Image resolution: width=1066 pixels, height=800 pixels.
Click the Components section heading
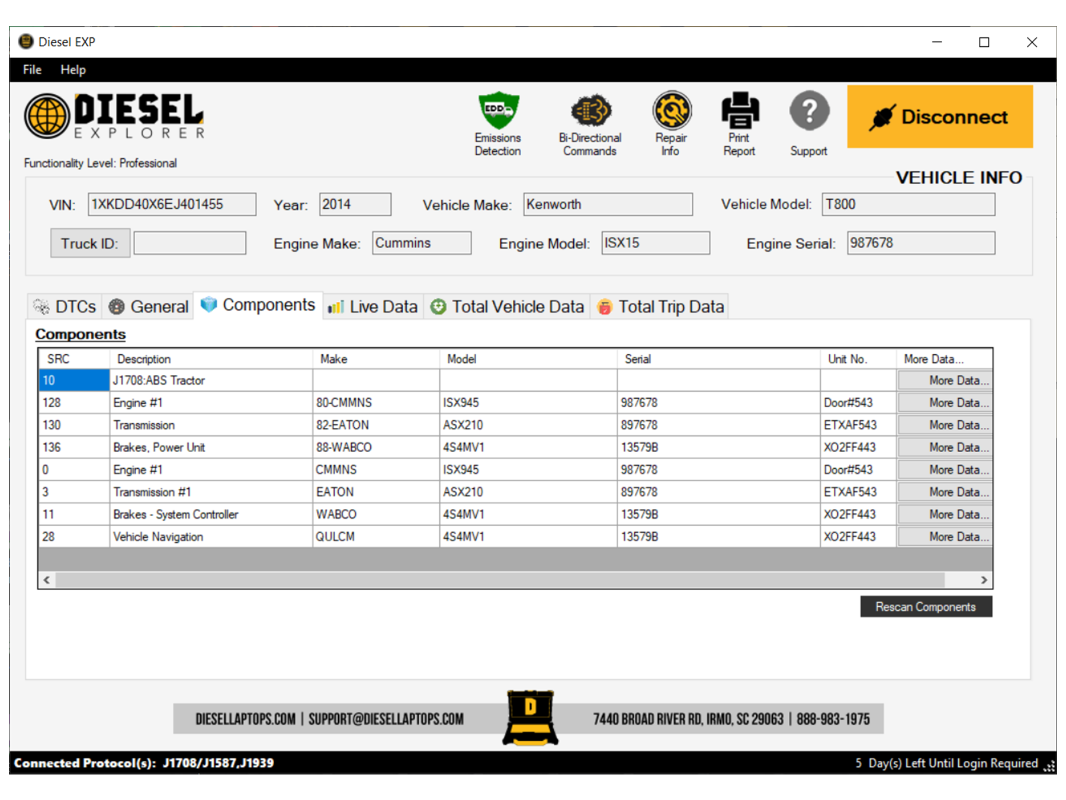[81, 334]
